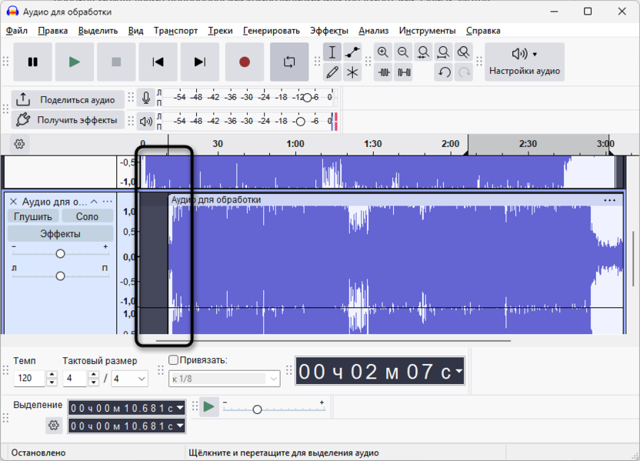The image size is (640, 461).
Task: Open the Треки menu
Action: click(220, 31)
